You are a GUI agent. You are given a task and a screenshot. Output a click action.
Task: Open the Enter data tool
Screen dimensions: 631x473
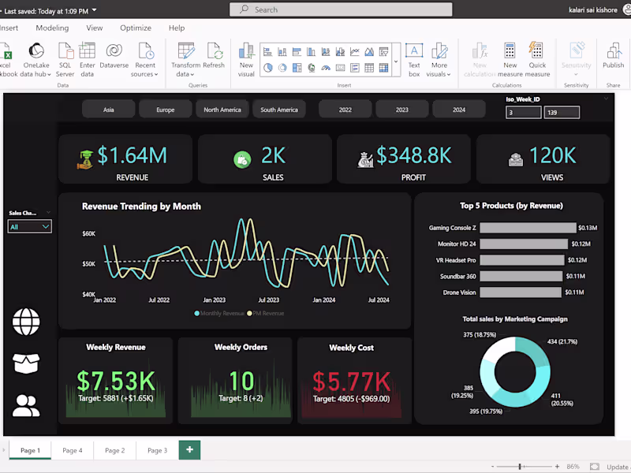[87, 60]
